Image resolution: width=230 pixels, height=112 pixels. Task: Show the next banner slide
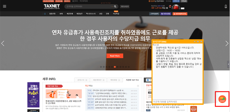click(x=227, y=44)
